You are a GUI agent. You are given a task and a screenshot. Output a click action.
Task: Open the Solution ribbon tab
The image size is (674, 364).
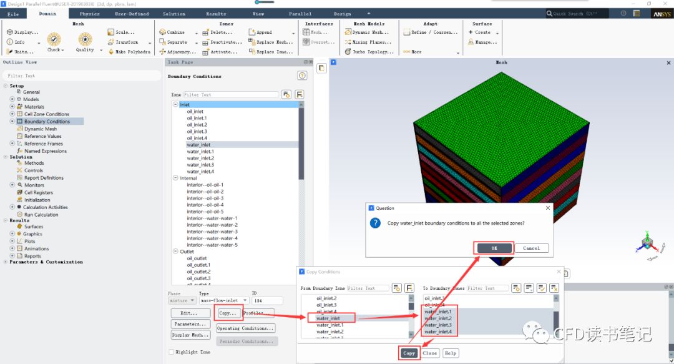click(173, 14)
